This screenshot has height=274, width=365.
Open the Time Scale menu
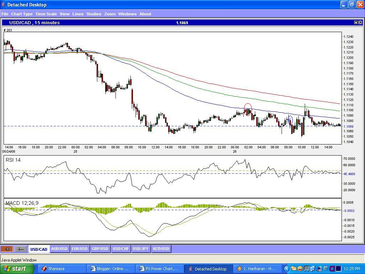point(46,14)
